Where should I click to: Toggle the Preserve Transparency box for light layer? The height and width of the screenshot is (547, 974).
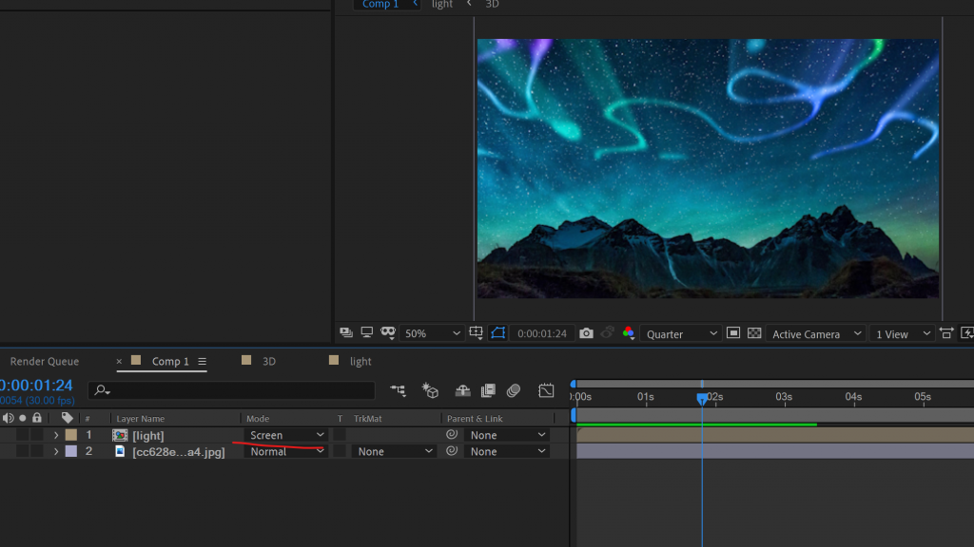coord(340,435)
